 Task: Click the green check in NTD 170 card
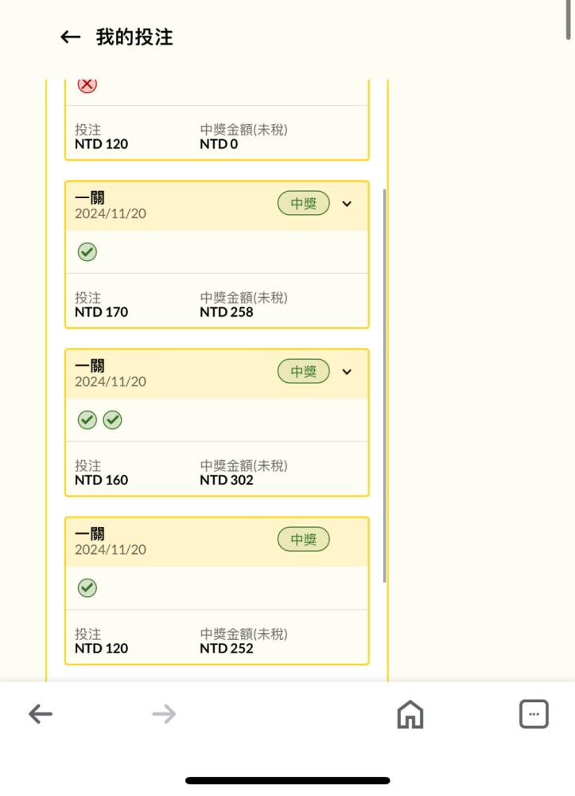point(87,252)
